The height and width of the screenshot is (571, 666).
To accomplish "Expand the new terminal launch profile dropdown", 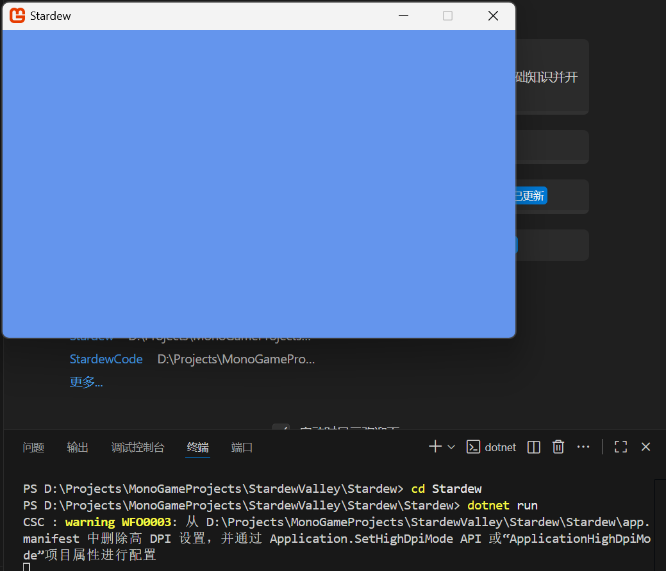I will 451,447.
